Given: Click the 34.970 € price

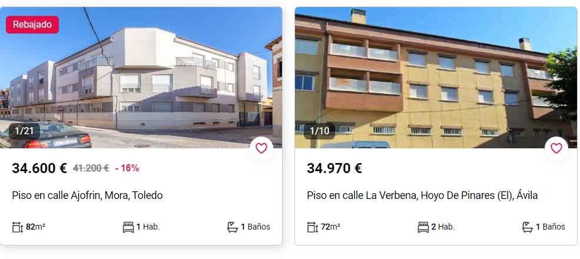Looking at the screenshot, I should coord(334,168).
